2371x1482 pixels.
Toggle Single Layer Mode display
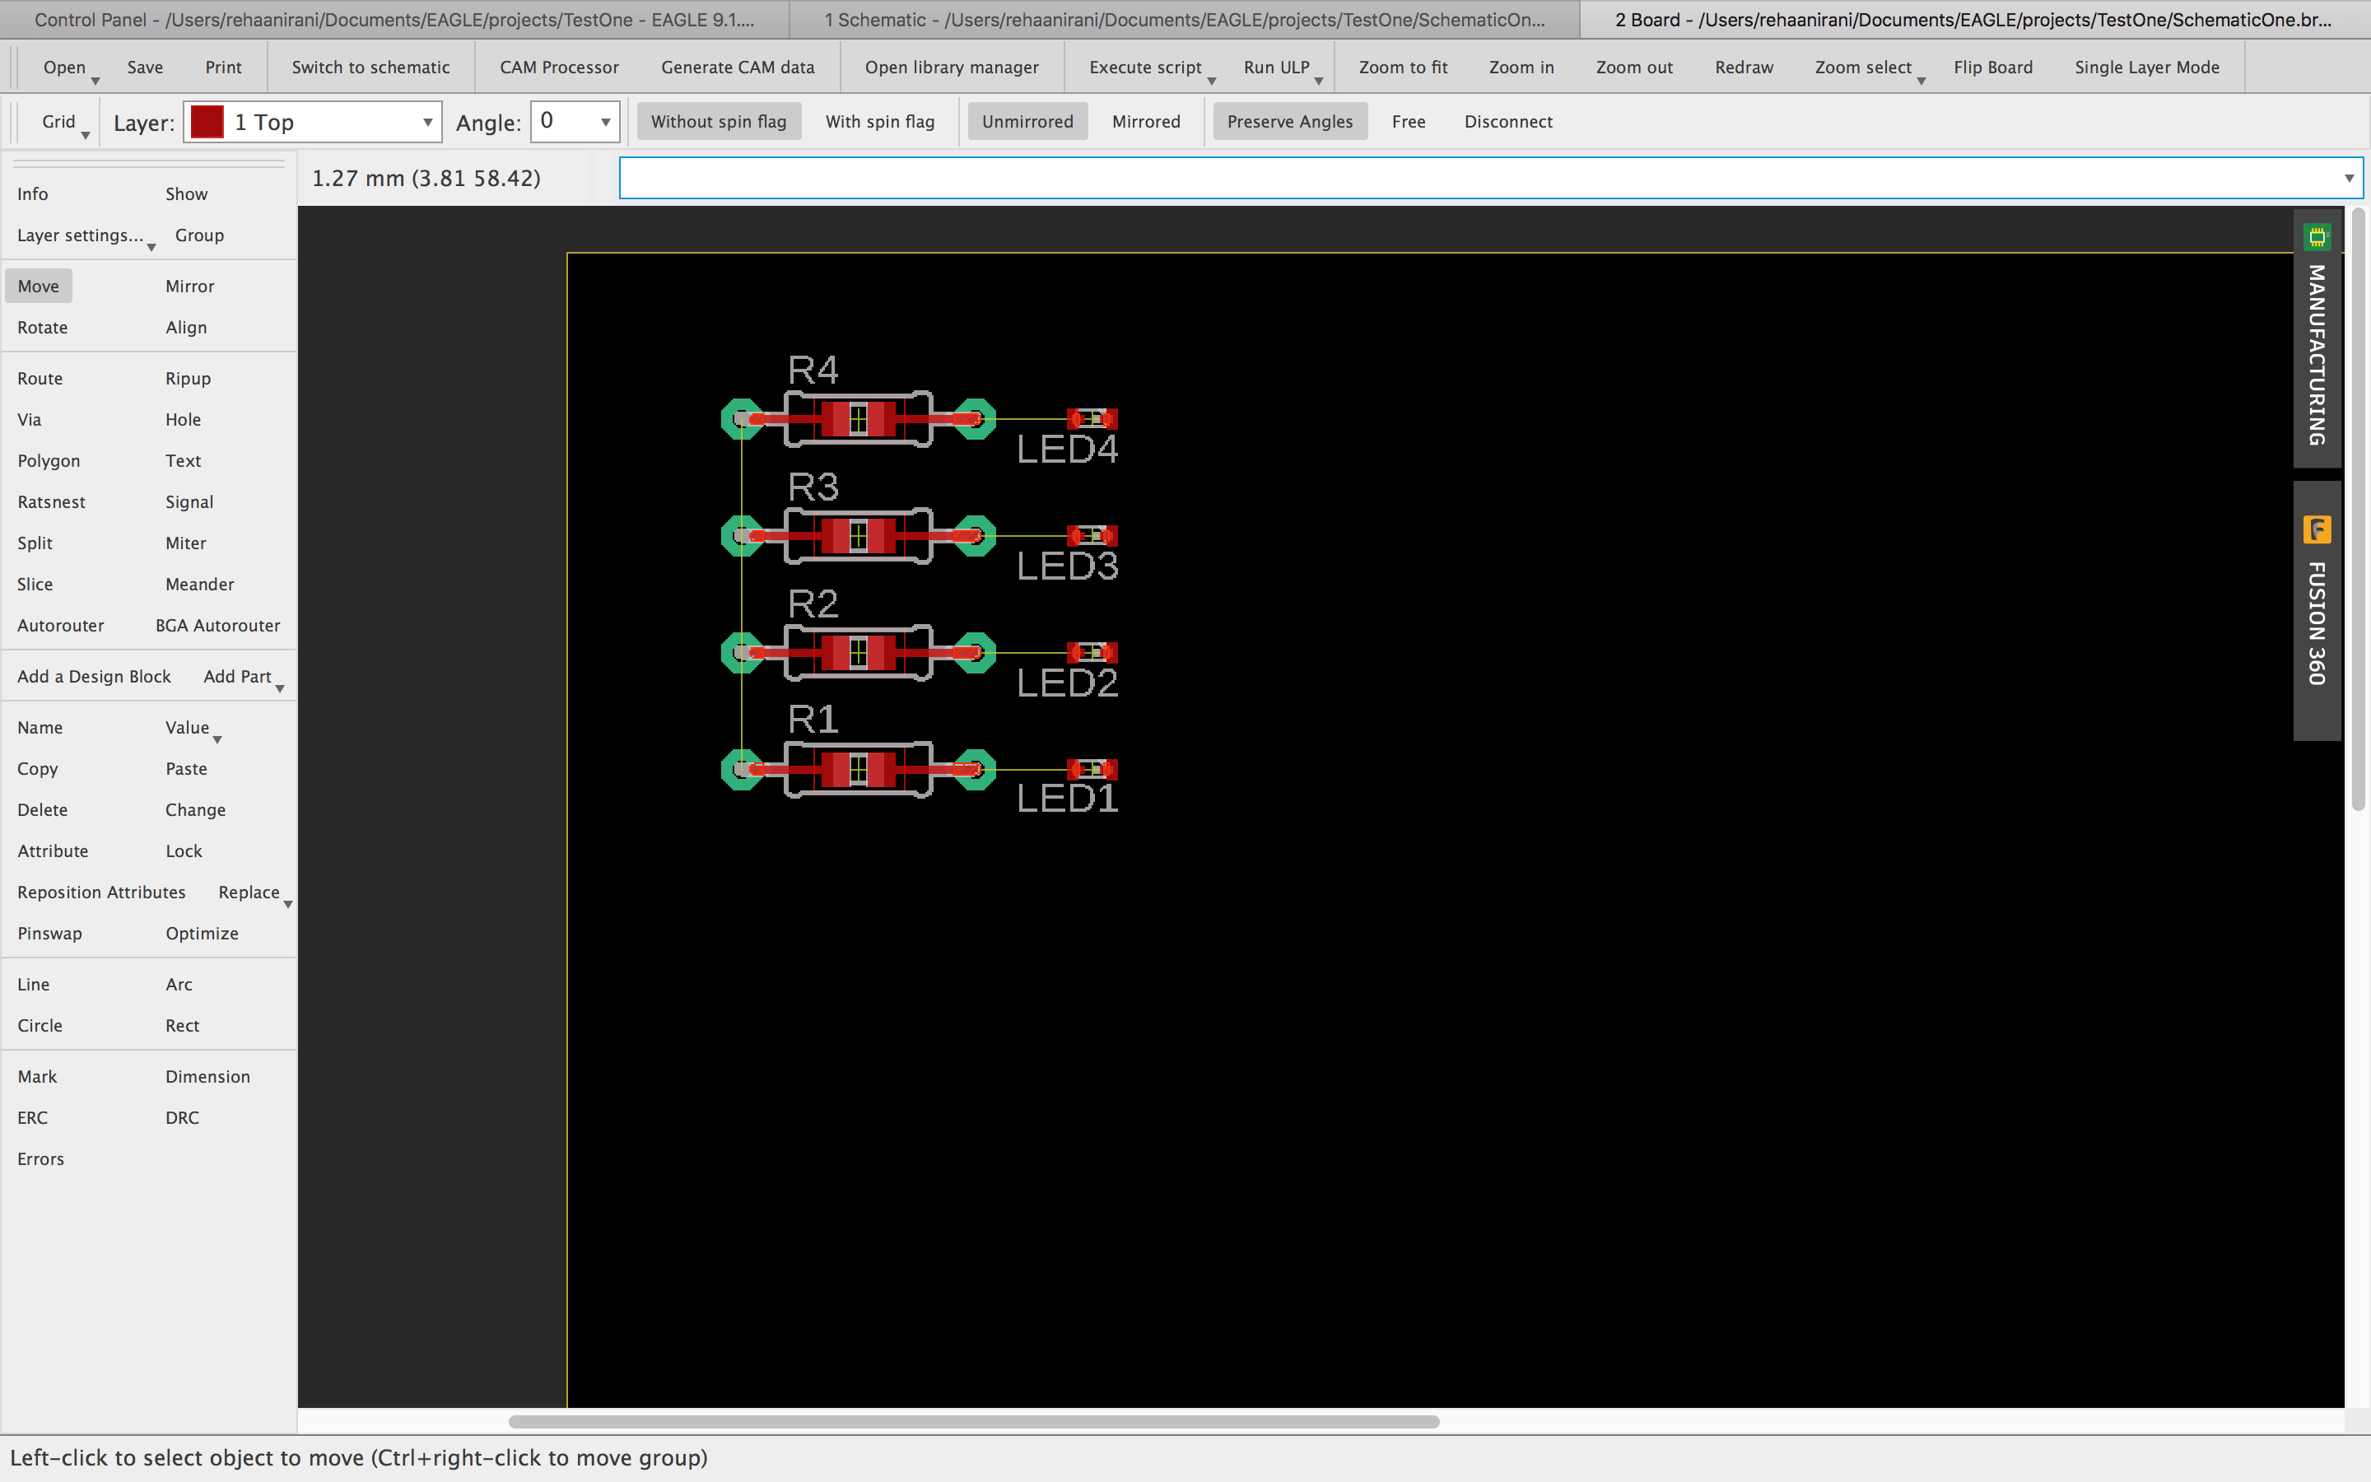(x=2145, y=67)
